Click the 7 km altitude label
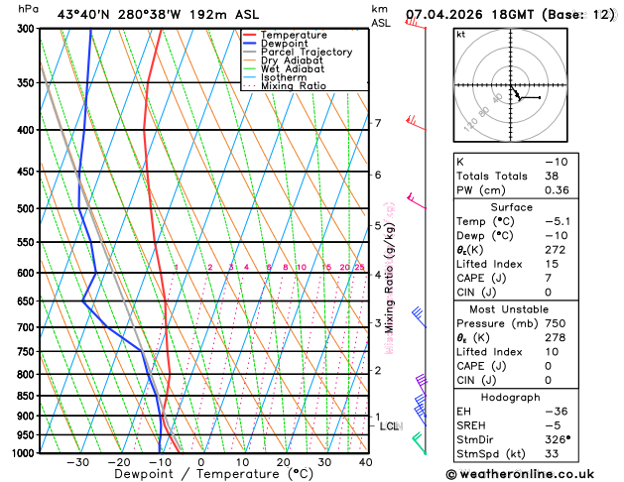 [378, 123]
